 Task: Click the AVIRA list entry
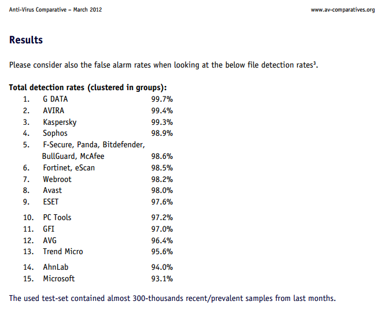(53, 111)
